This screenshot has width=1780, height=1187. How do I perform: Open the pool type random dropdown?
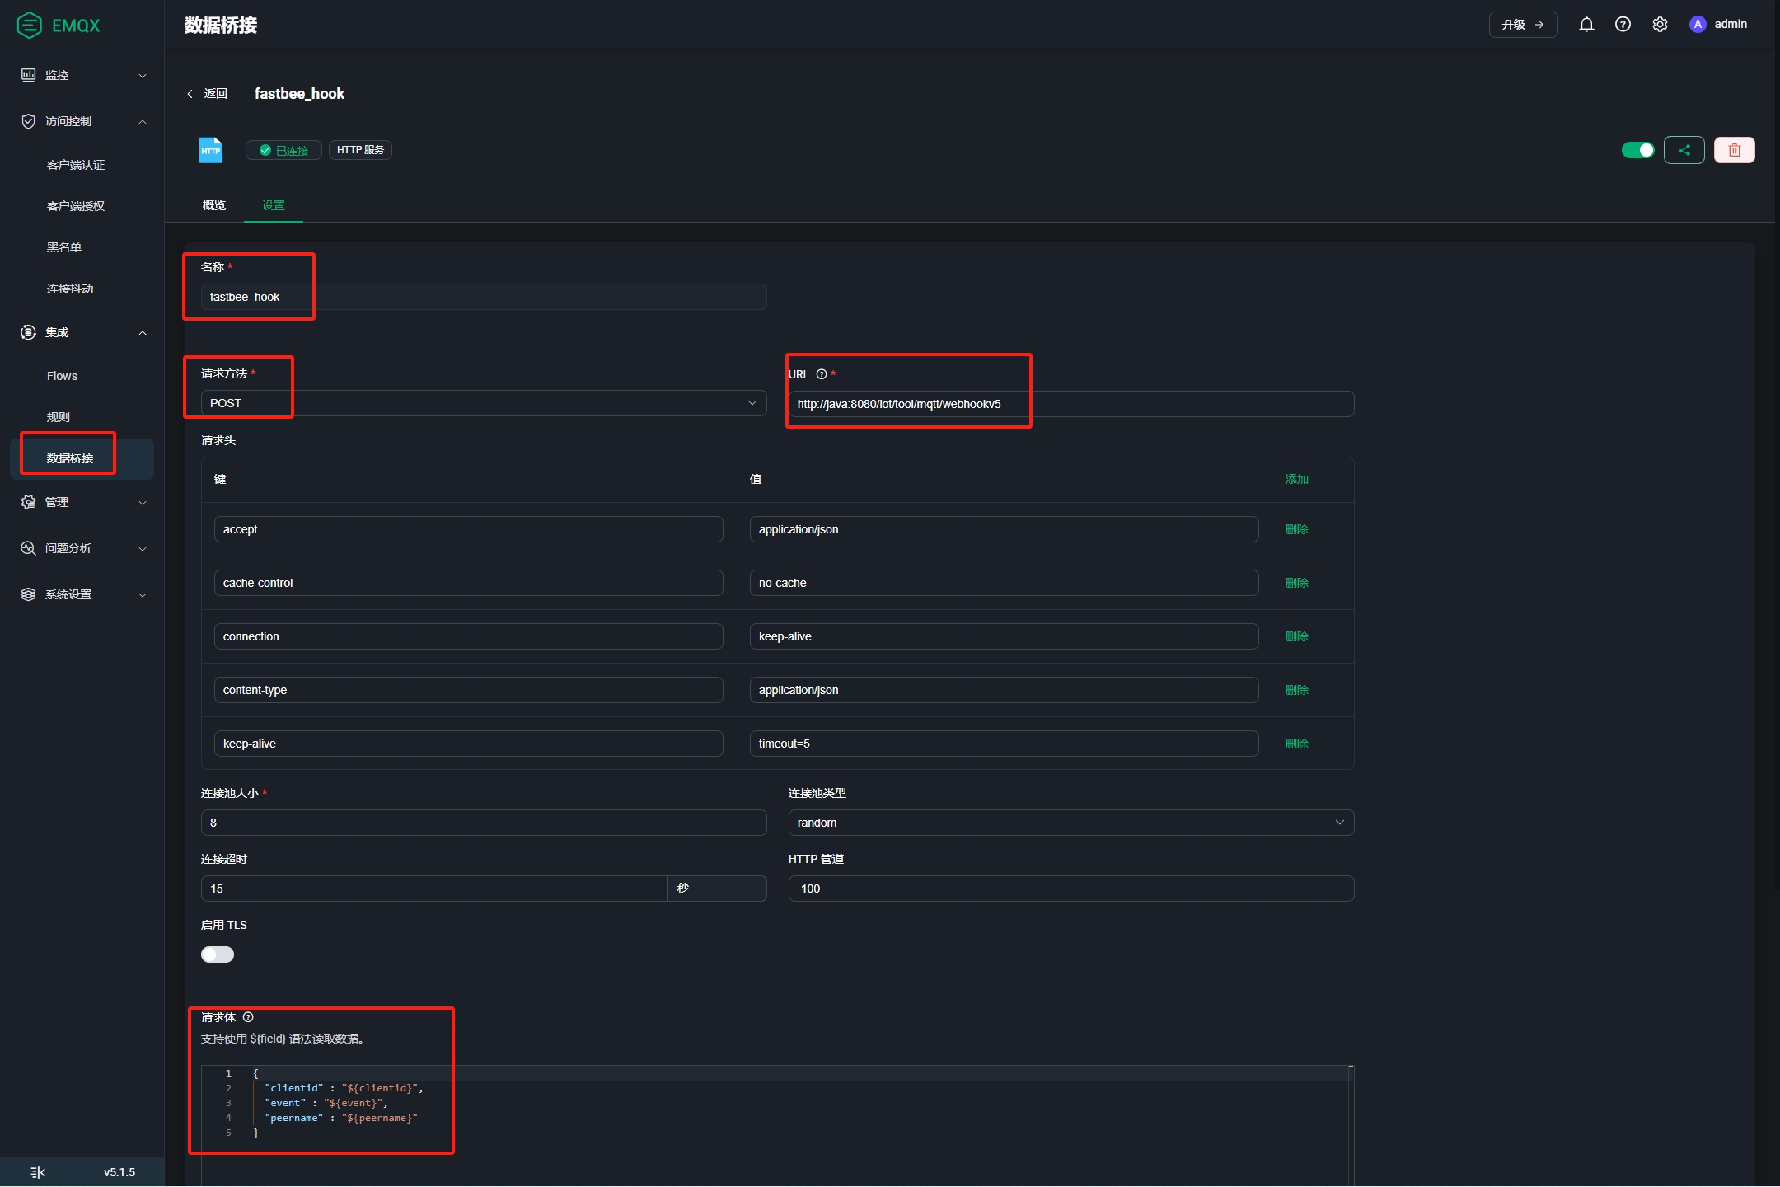tap(1070, 823)
